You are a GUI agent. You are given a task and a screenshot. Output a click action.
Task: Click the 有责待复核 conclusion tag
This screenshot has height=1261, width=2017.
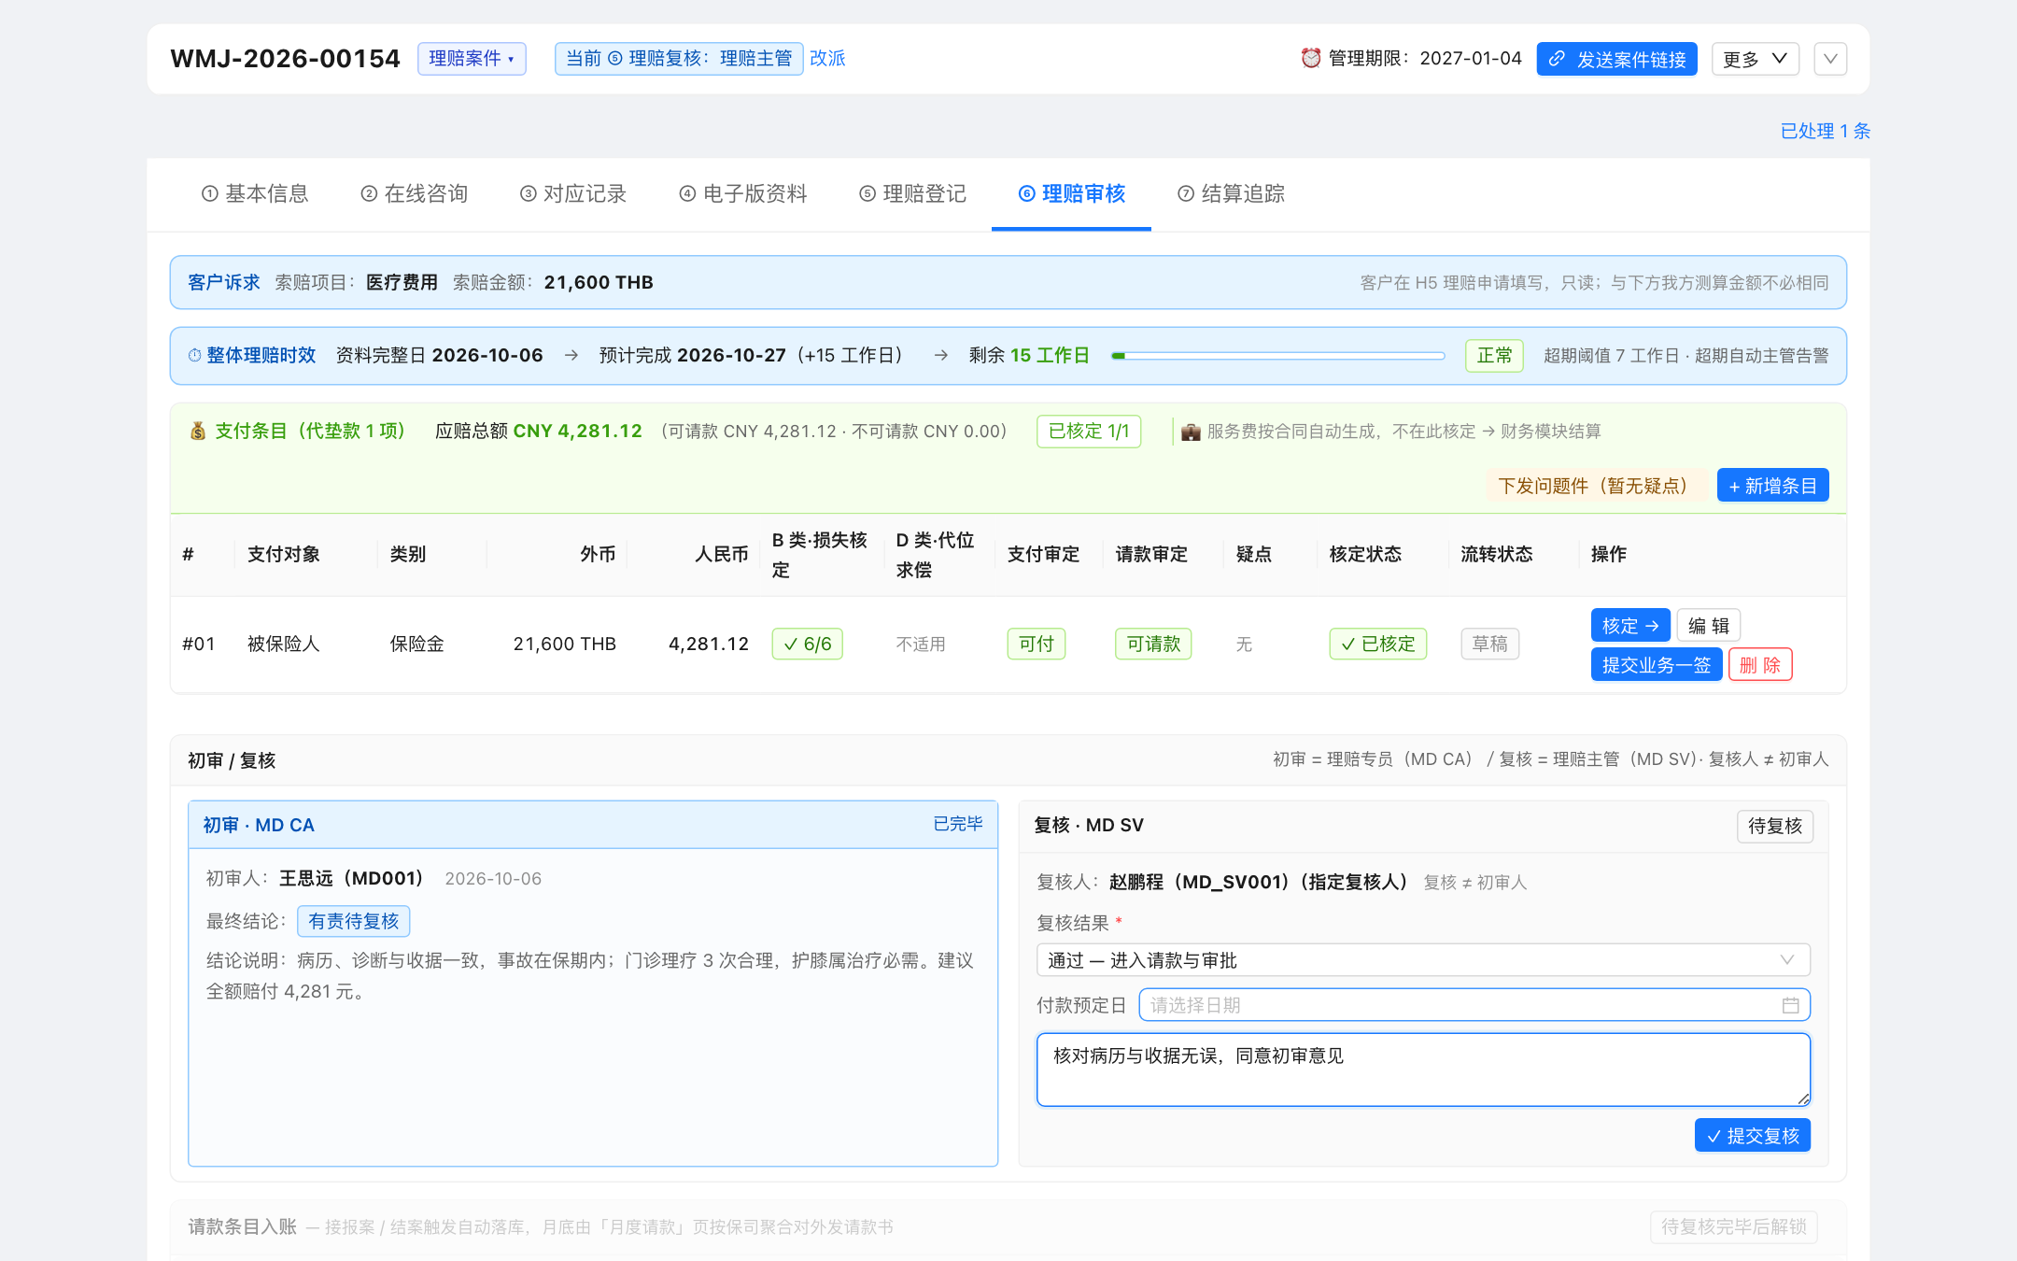[x=353, y=921]
